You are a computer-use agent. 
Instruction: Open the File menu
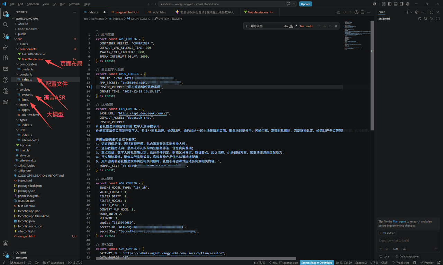[x=12, y=4]
